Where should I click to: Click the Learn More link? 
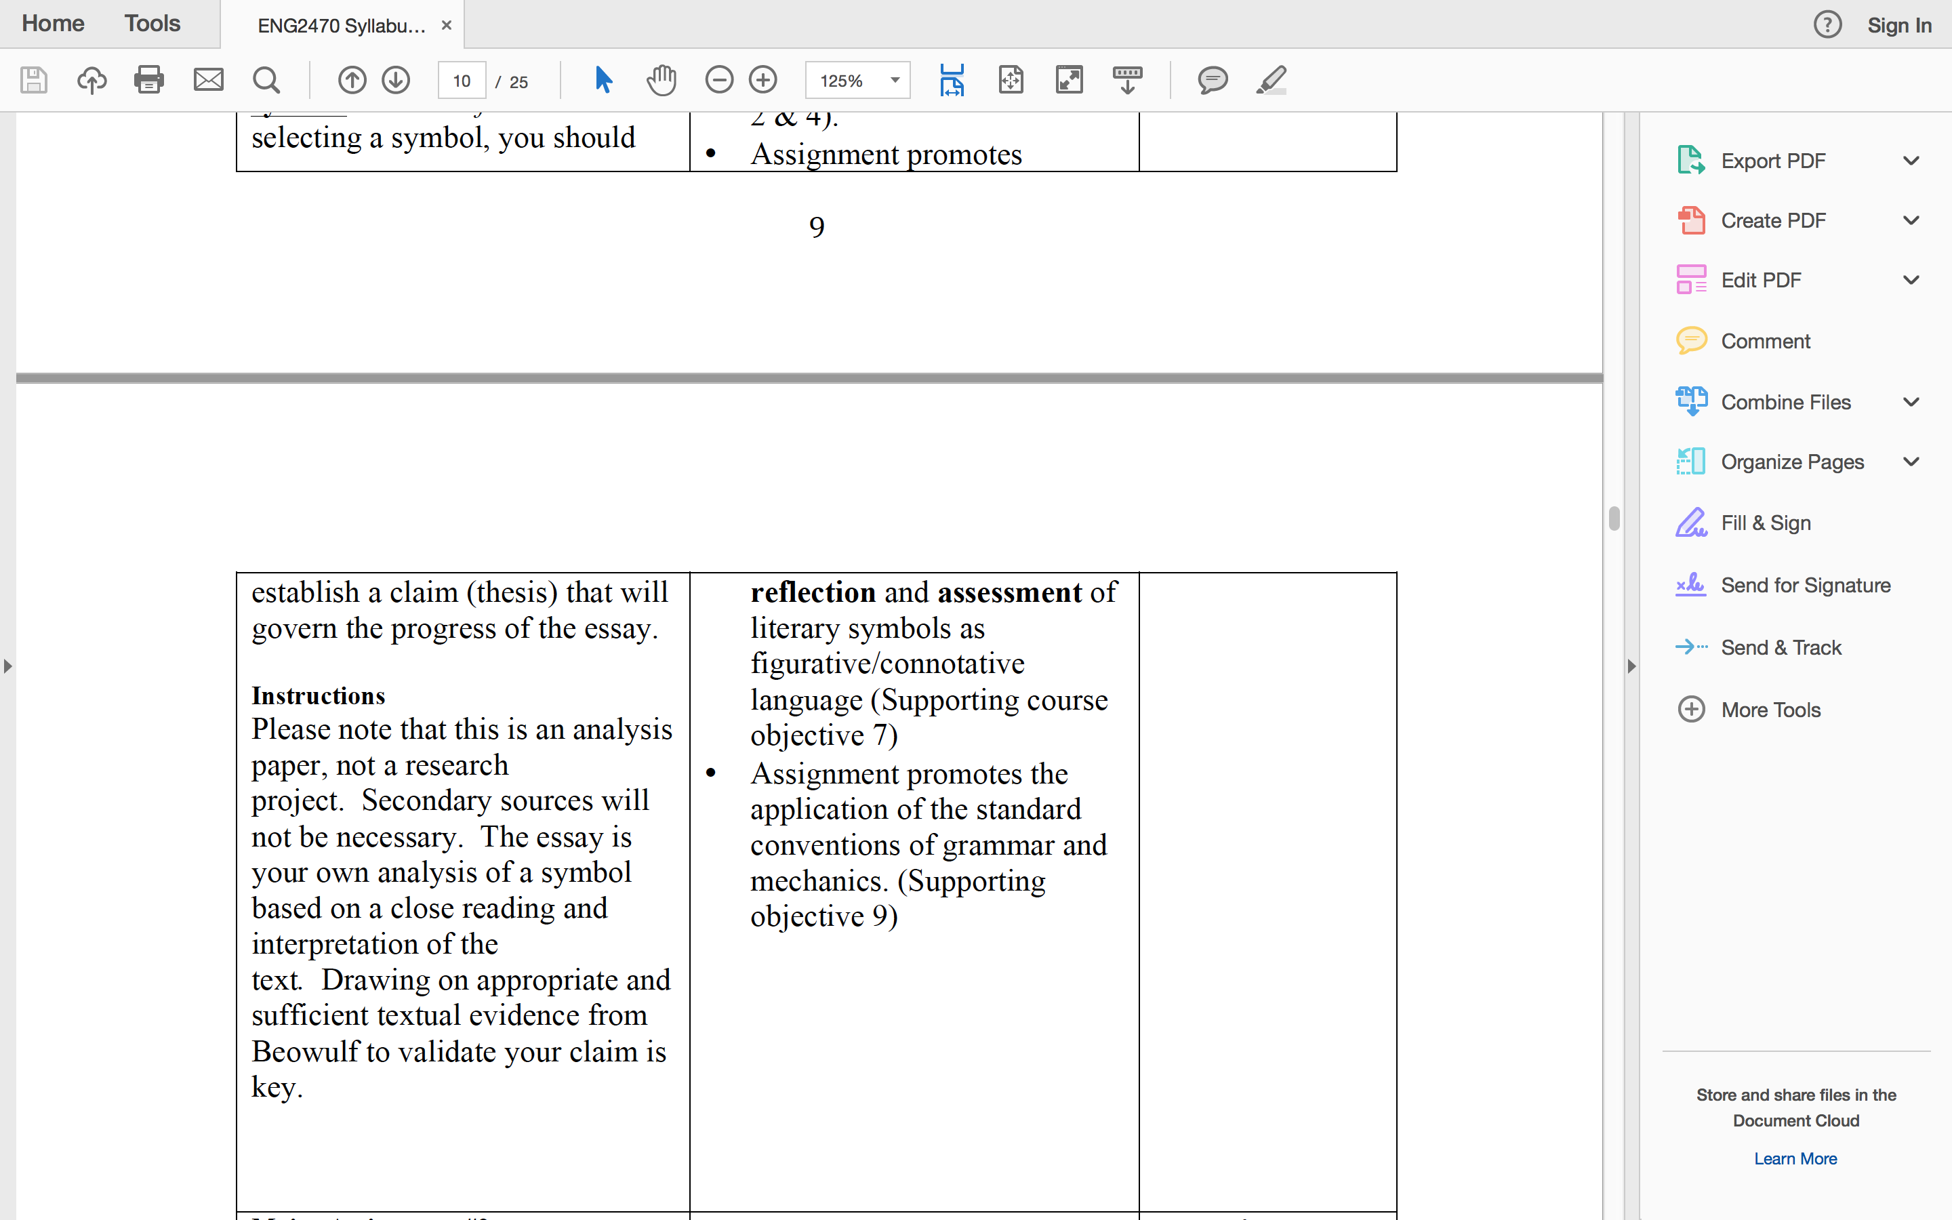[x=1795, y=1159]
